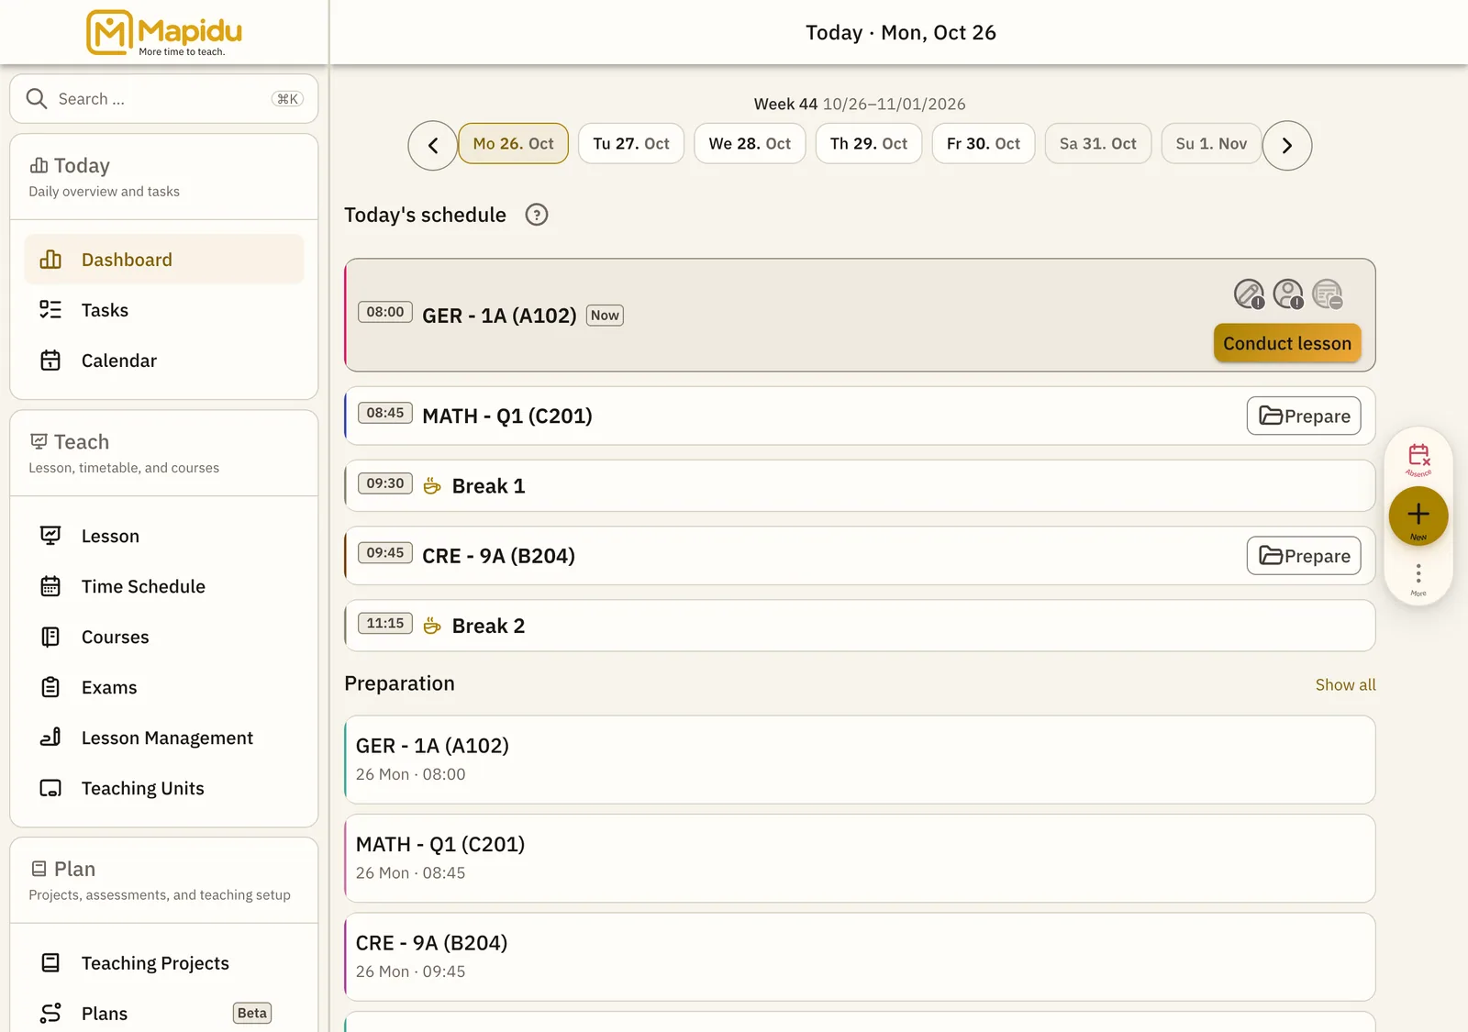Click the Search input field

click(x=164, y=99)
